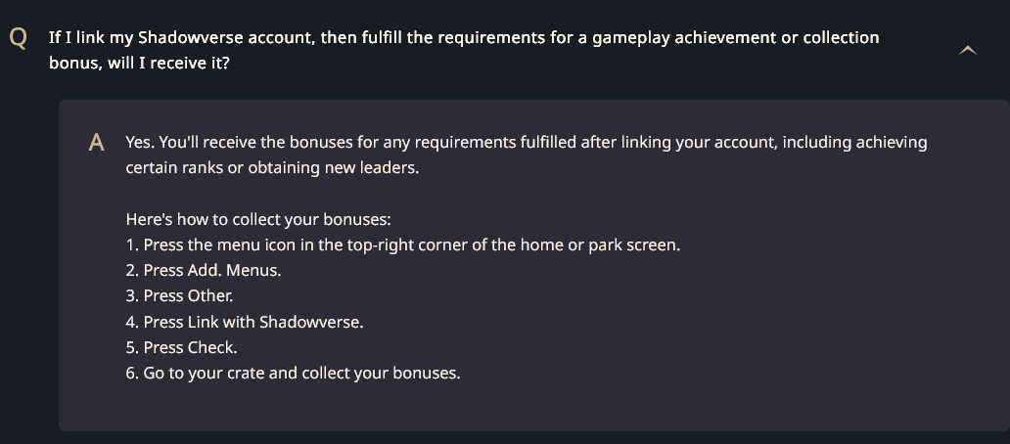Click step 3 'Press Other.'

pos(179,296)
